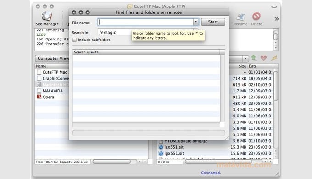Screen dimensions: 312x179
Task: Click the search results vertical scrollbar
Action: click(223, 88)
